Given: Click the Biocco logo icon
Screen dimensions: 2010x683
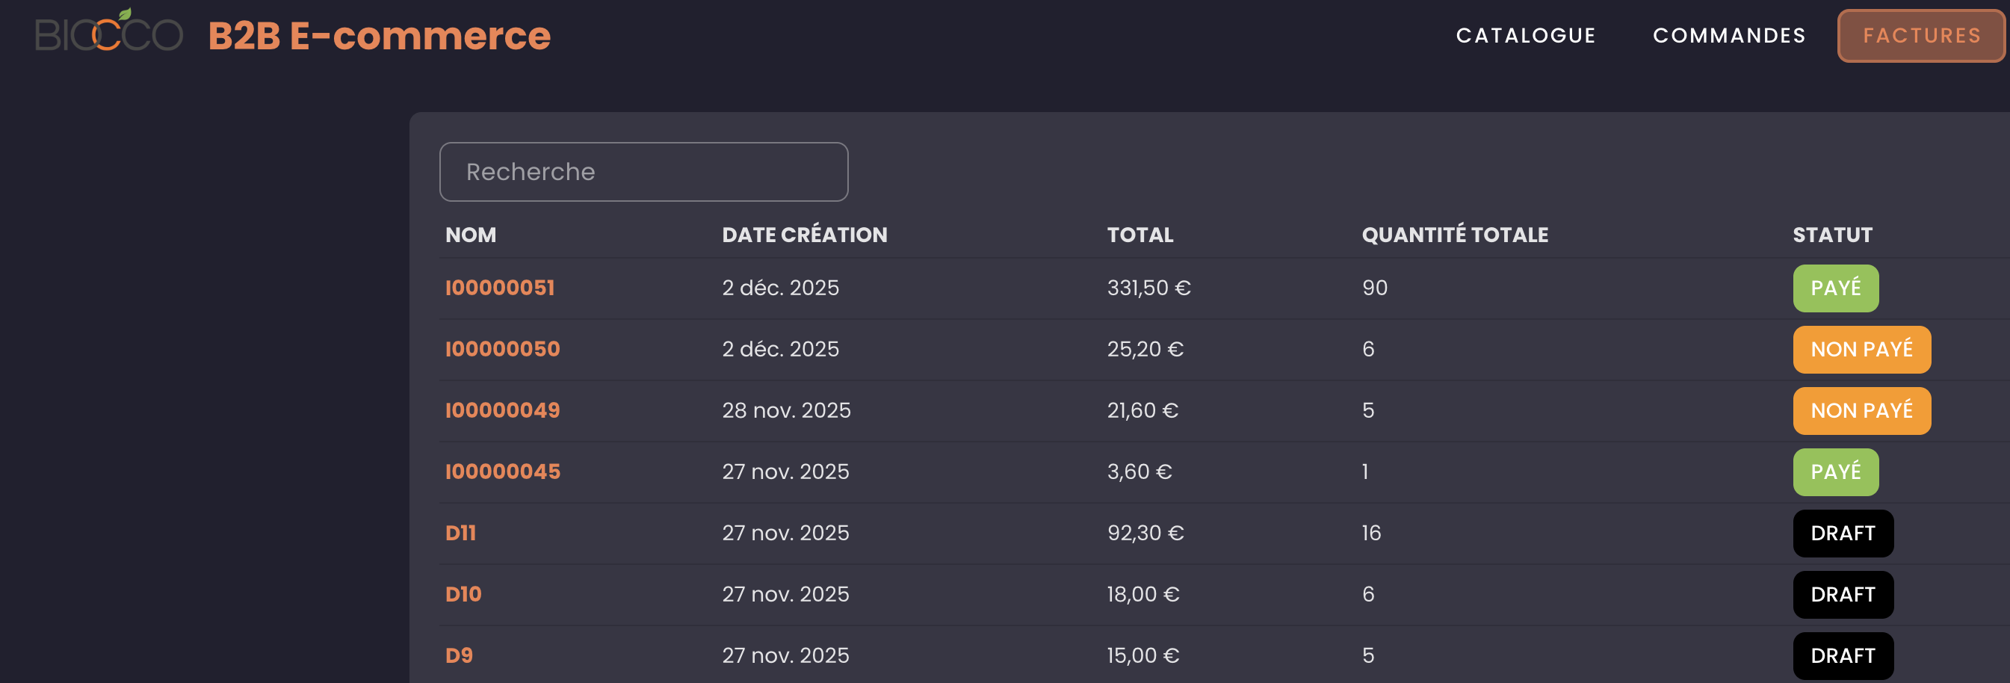Looking at the screenshot, I should click(108, 34).
